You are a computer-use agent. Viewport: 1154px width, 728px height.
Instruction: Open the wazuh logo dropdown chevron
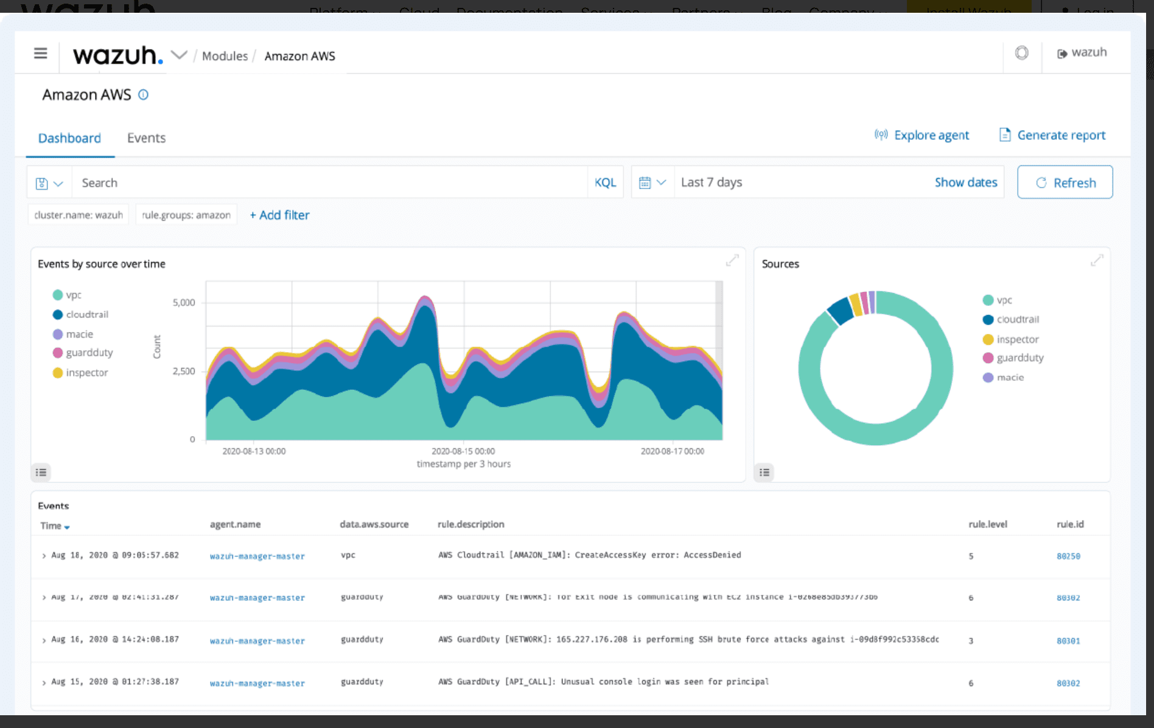pos(179,55)
